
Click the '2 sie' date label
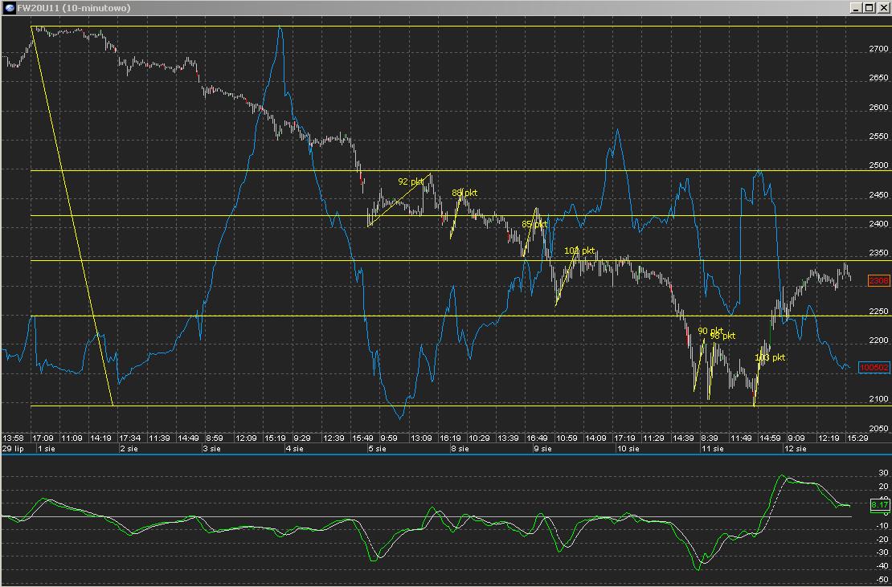coord(129,449)
